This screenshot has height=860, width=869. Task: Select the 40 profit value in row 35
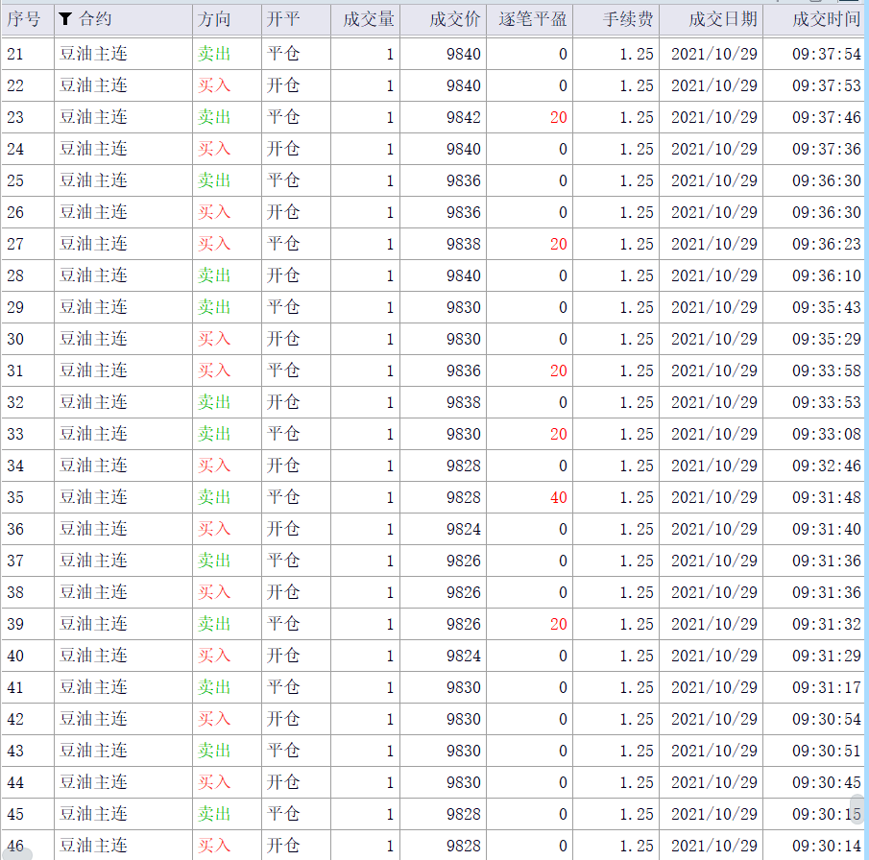(558, 497)
